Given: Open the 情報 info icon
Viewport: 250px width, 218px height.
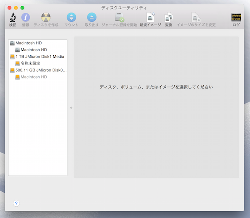Looking at the screenshot, I should (26, 17).
